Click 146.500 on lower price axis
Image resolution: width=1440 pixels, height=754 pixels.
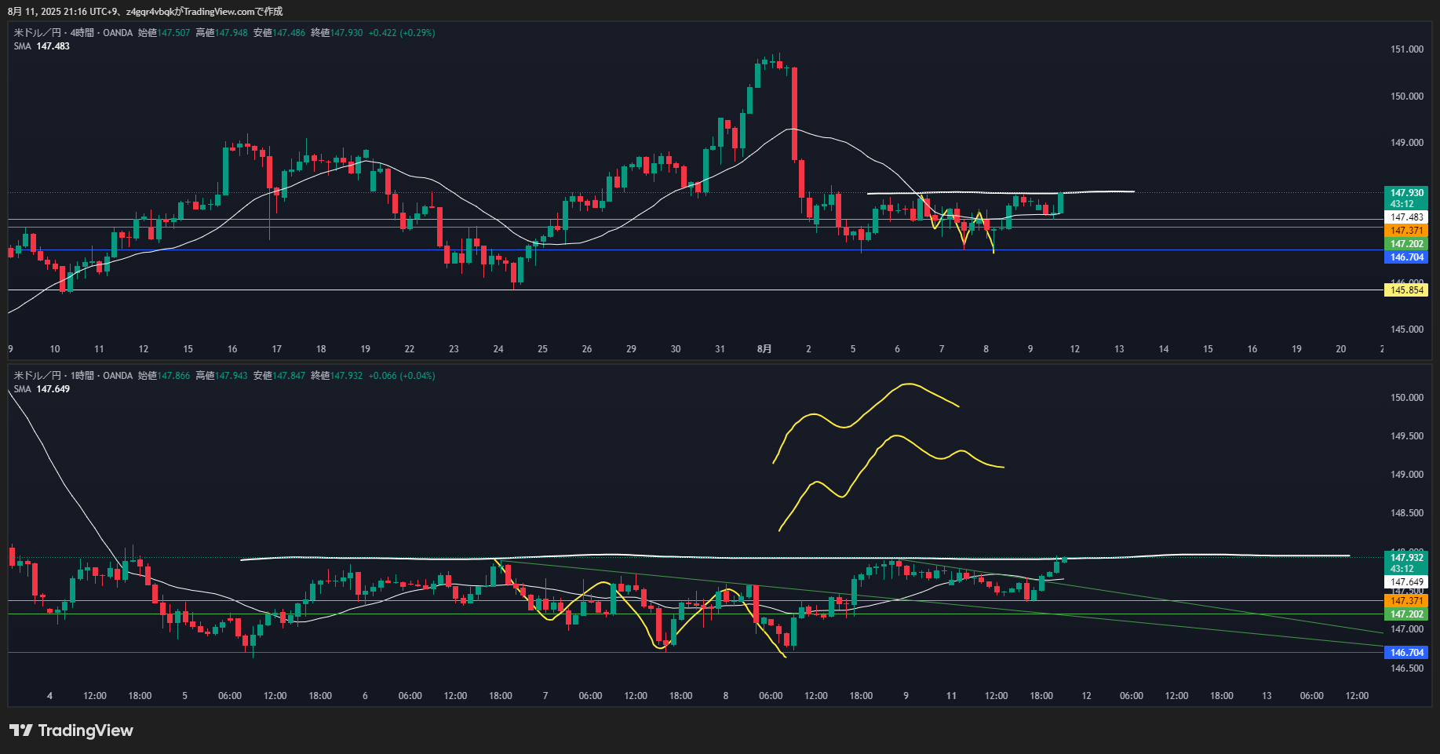pyautogui.click(x=1406, y=668)
